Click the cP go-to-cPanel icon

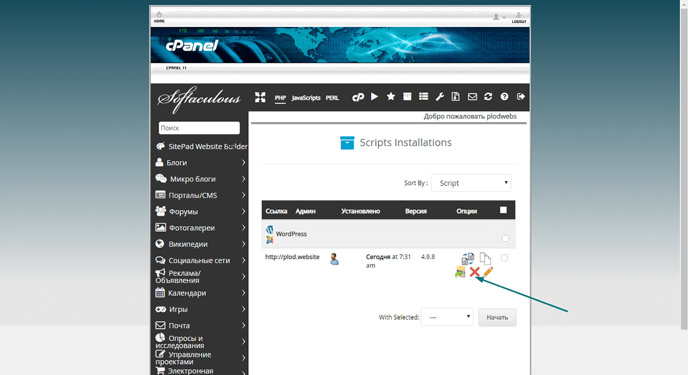click(x=358, y=97)
